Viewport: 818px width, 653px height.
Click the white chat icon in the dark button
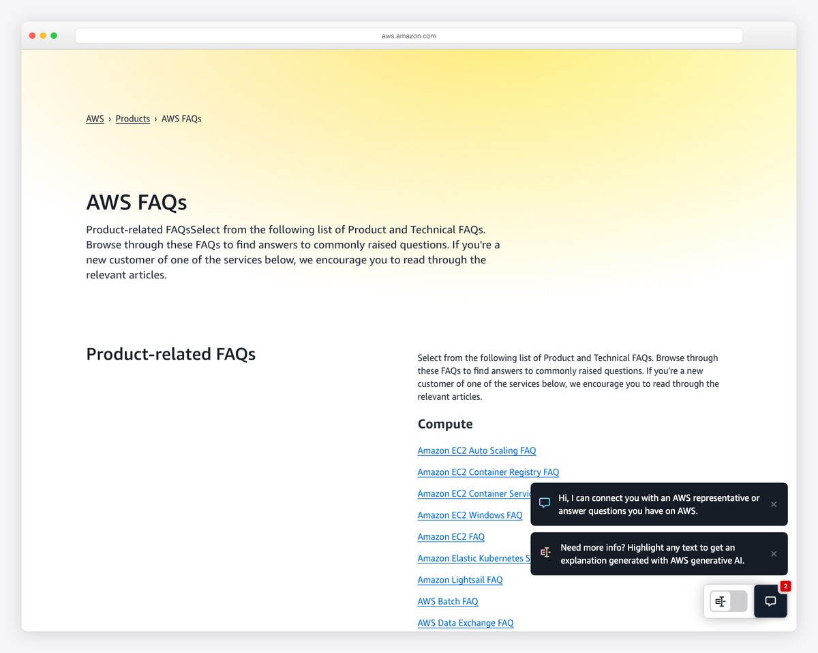point(770,601)
